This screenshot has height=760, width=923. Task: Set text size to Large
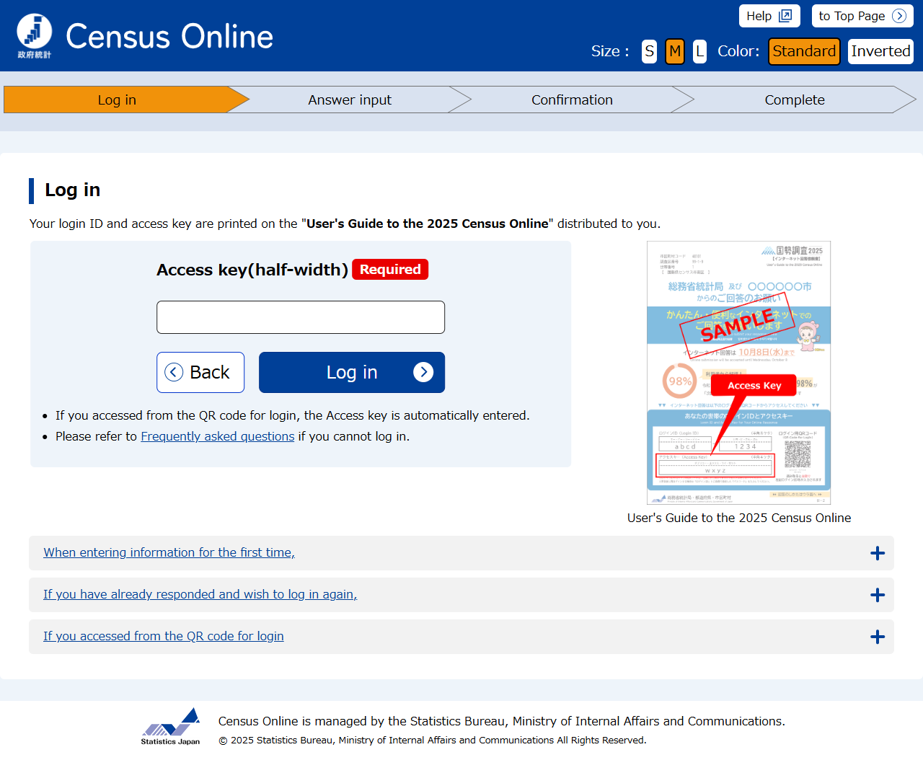699,51
